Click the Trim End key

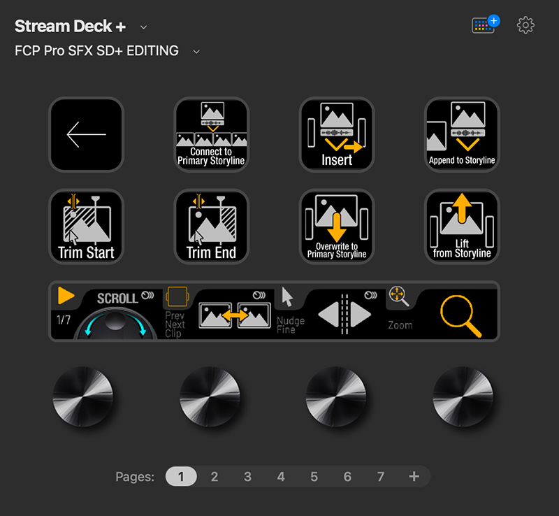(x=212, y=227)
